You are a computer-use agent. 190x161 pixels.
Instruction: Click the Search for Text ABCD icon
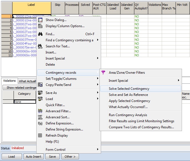[40, 46]
